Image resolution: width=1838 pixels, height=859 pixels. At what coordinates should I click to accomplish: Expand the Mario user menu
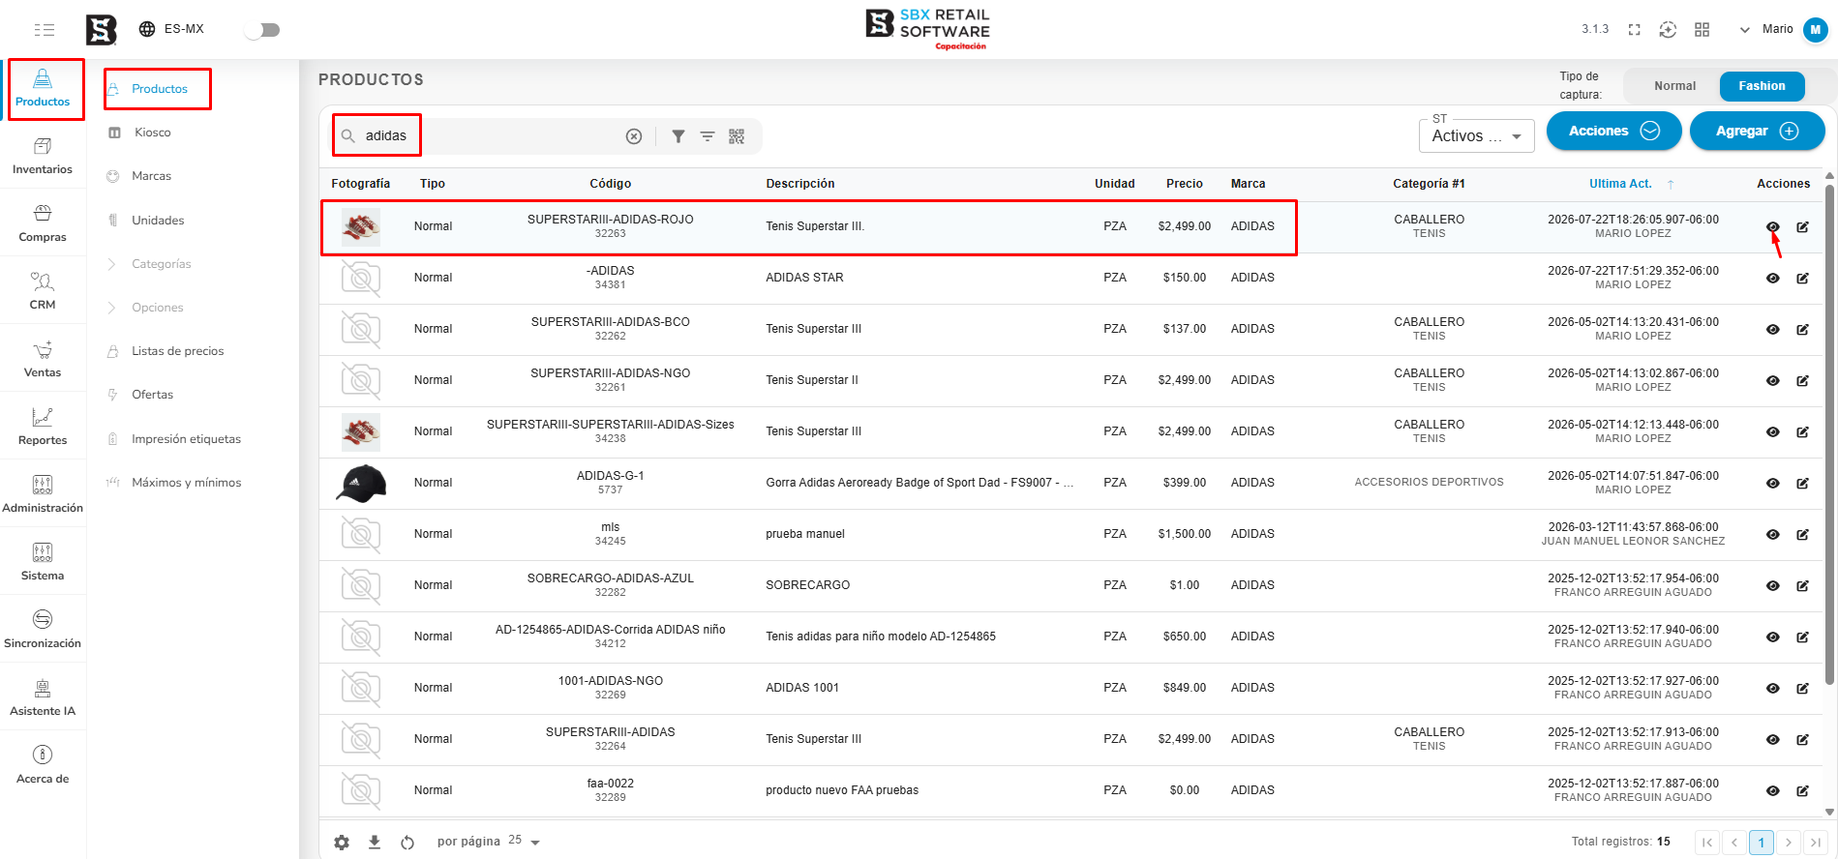pos(1783,30)
